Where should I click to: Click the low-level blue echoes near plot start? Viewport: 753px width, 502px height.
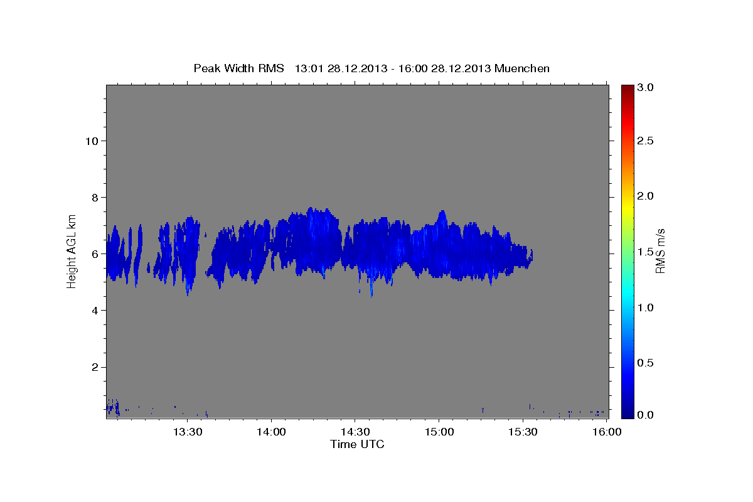point(113,408)
